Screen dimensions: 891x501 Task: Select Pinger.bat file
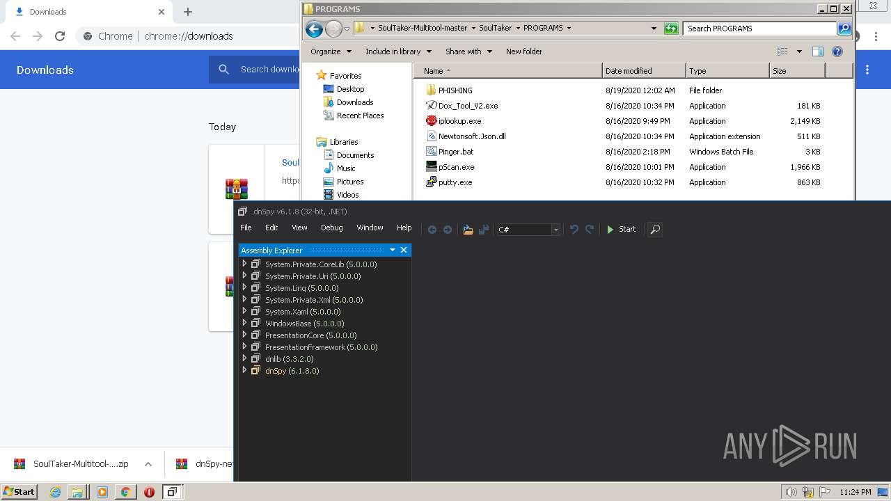[x=456, y=152]
